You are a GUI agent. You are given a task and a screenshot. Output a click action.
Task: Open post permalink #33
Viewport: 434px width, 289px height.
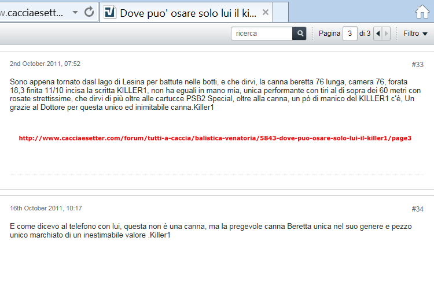click(x=417, y=64)
